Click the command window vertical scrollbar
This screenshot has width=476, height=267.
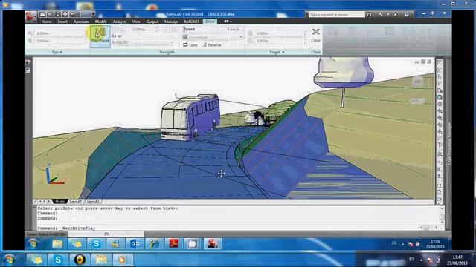(x=442, y=216)
